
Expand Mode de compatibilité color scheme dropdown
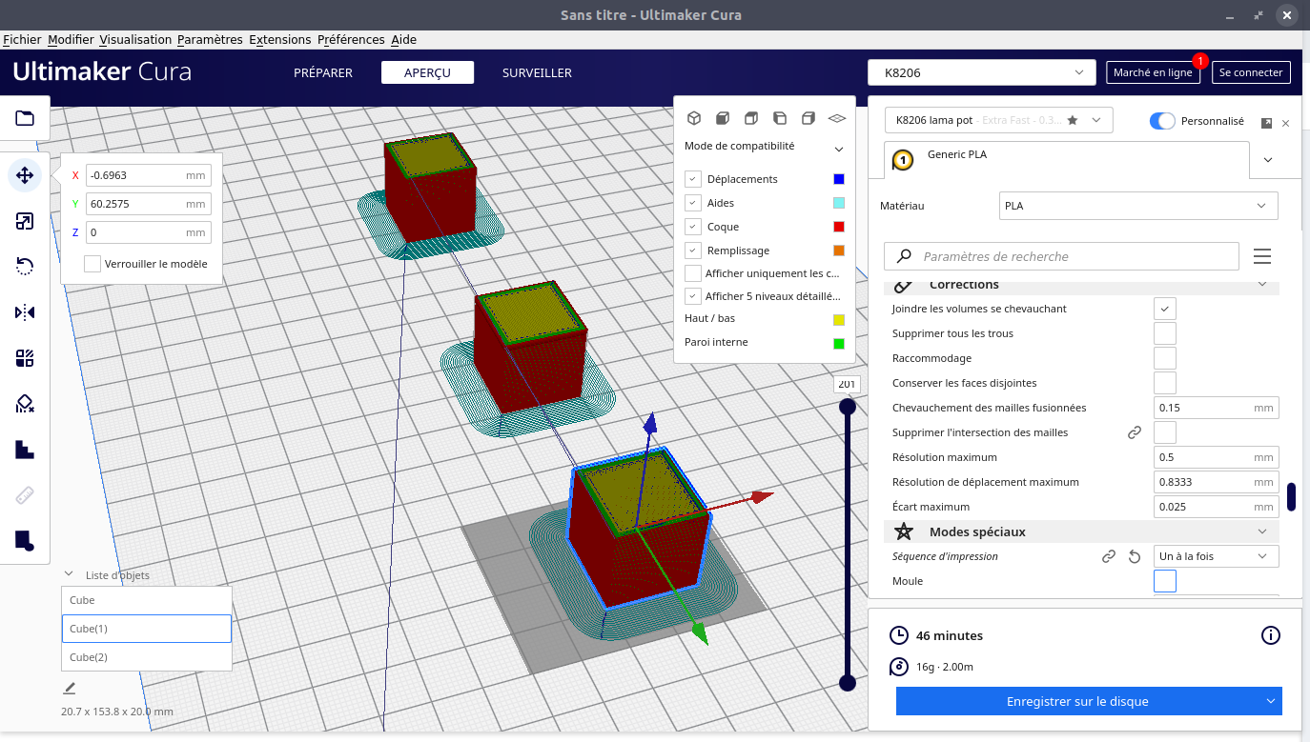(839, 149)
